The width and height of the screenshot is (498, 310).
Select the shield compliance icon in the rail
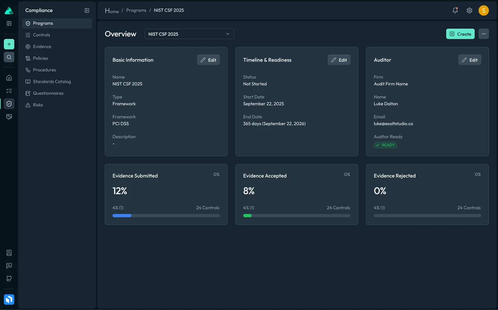(9, 103)
